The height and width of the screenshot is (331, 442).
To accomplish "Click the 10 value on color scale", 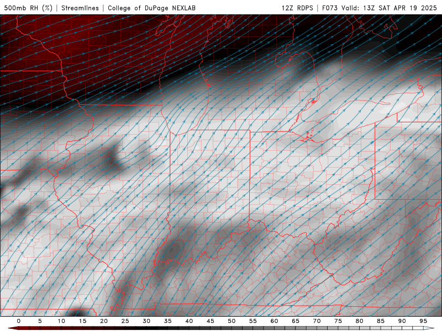I will [61, 321].
